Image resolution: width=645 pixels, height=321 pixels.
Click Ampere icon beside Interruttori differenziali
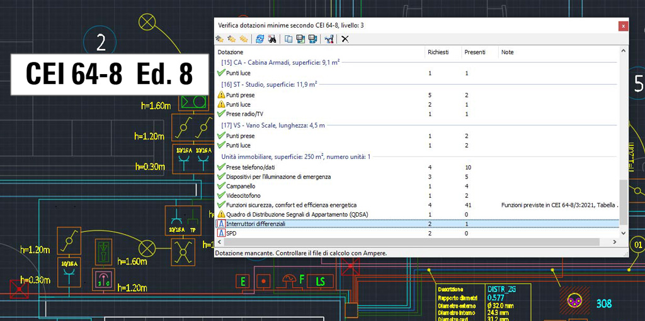point(221,224)
